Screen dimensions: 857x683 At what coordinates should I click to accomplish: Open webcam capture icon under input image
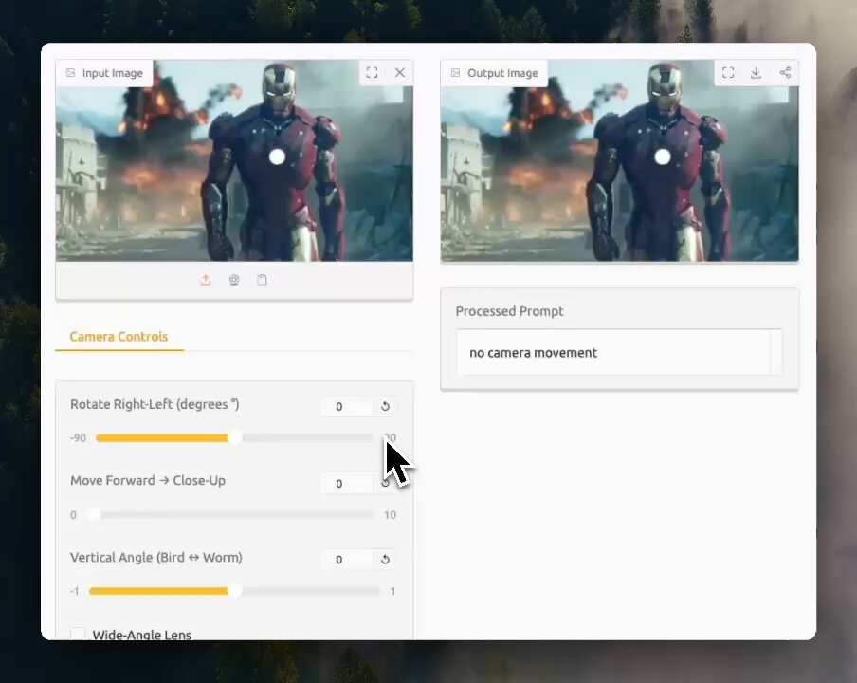(x=234, y=281)
